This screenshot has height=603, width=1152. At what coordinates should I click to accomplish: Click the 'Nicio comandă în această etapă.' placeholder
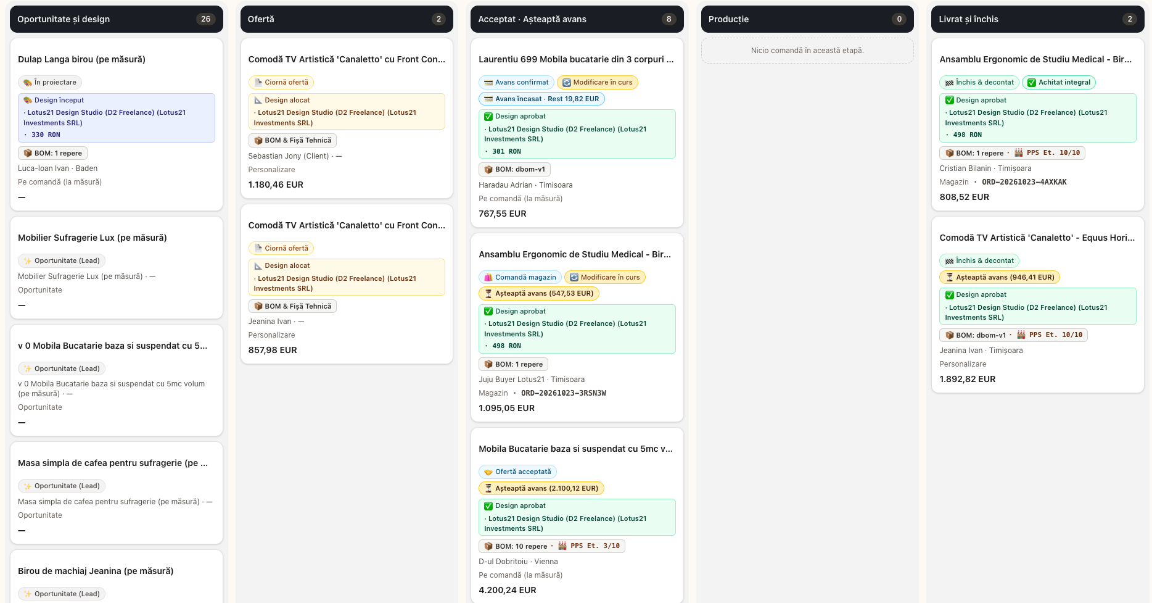pyautogui.click(x=807, y=51)
